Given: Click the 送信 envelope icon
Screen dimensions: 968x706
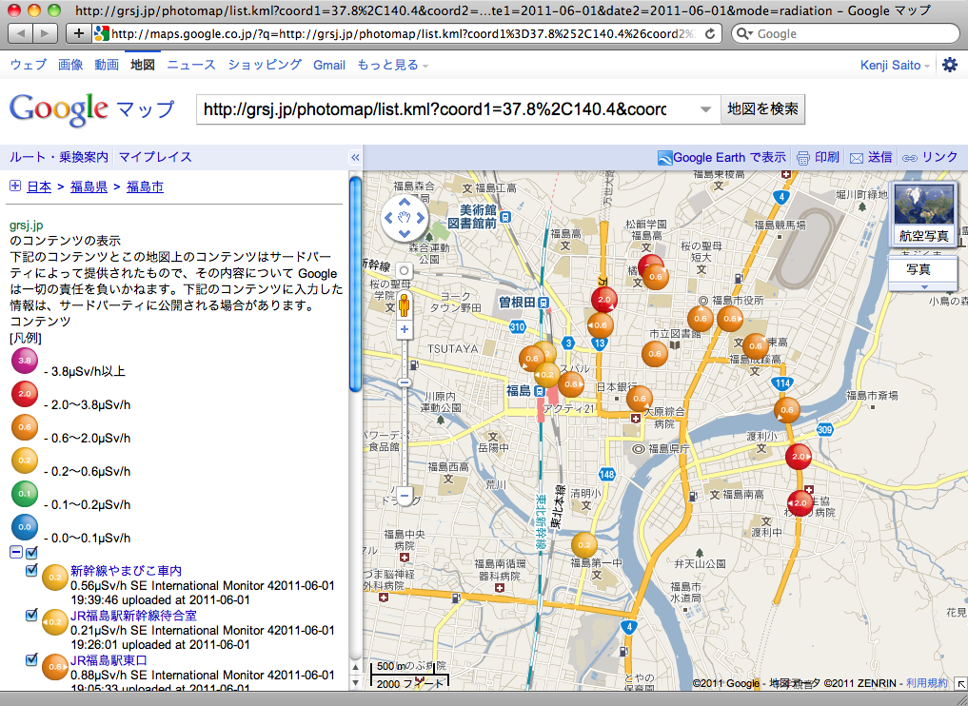Looking at the screenshot, I should pyautogui.click(x=857, y=158).
